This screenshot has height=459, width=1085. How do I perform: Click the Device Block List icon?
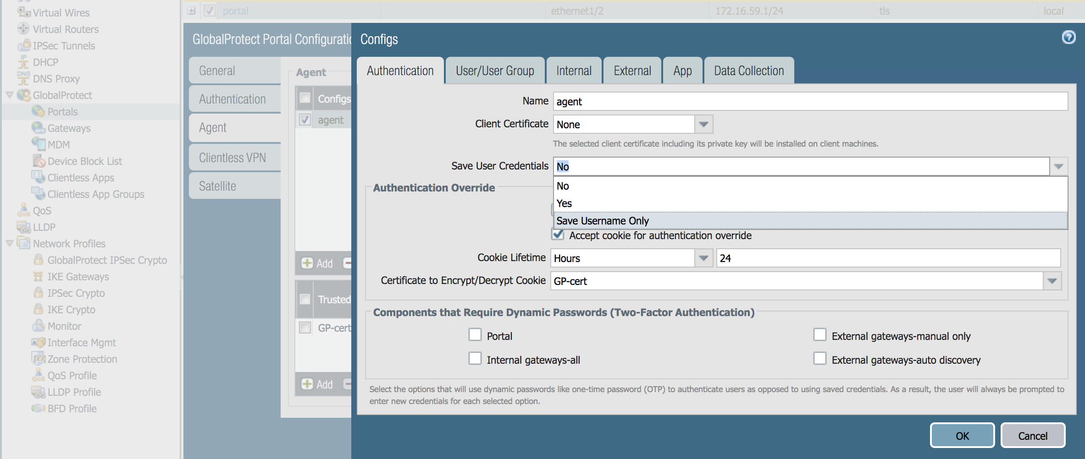(39, 161)
